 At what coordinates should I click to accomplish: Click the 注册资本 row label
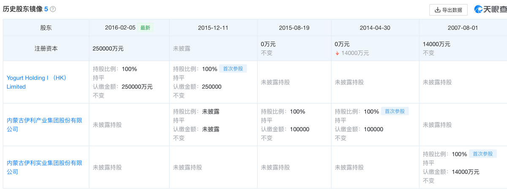coord(46,49)
